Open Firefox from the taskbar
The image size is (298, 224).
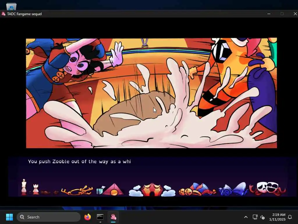point(87,217)
